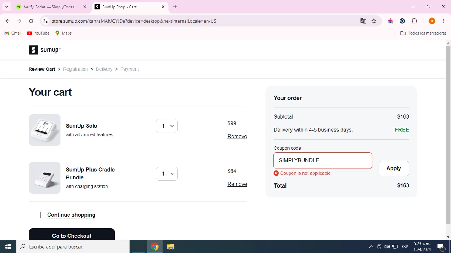Click the red coupon extension icon
Screen dimensions: 451x253
coord(390,21)
